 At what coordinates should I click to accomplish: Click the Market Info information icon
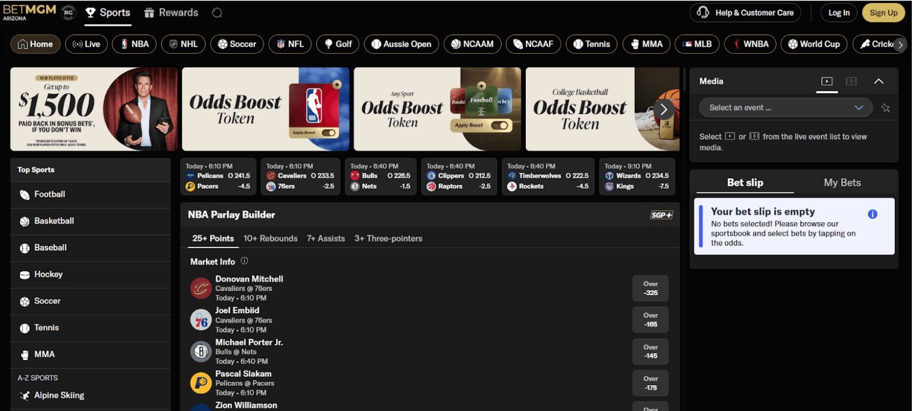pyautogui.click(x=244, y=261)
